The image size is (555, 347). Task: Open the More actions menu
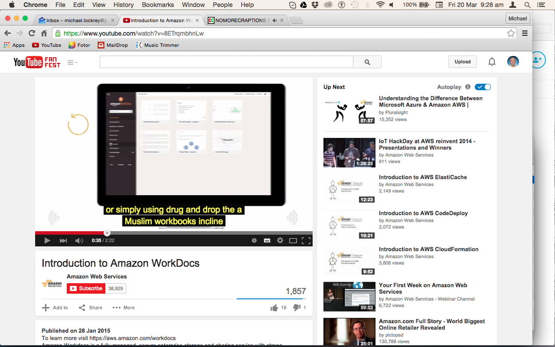(123, 308)
